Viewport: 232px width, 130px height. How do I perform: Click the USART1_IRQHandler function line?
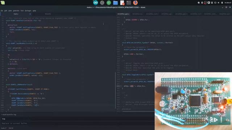pos(19,84)
